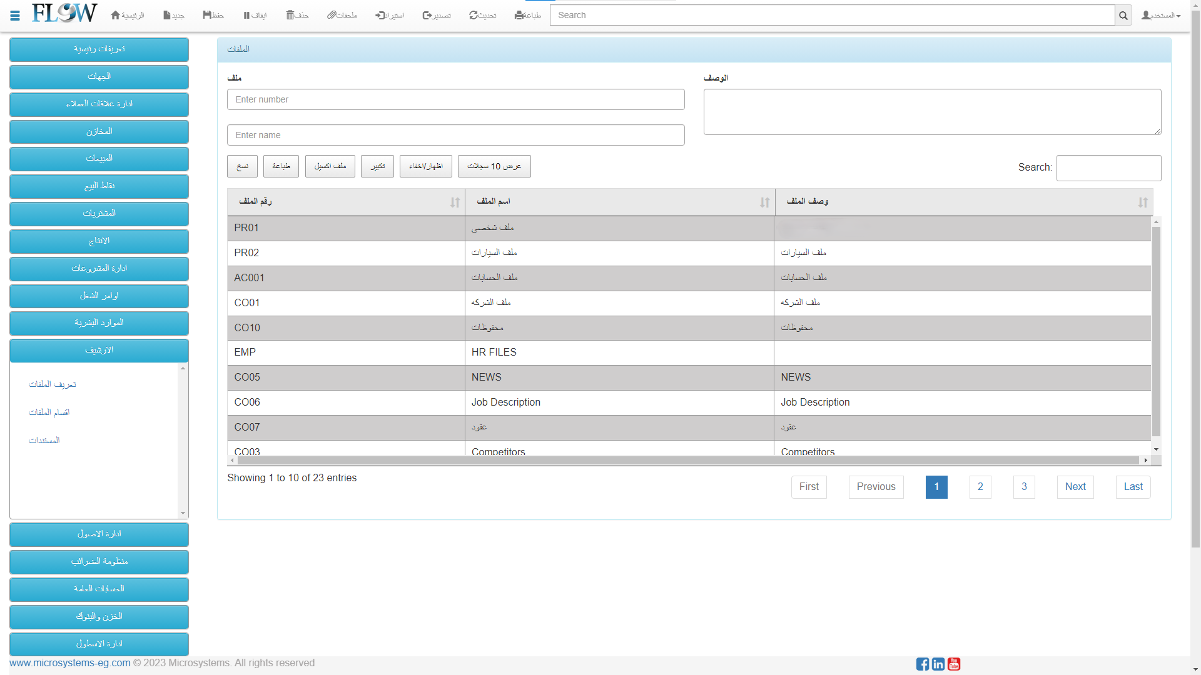Viewport: 1201px width, 675px height.
Task: Expand the HR resources sidebar section
Action: [99, 323]
